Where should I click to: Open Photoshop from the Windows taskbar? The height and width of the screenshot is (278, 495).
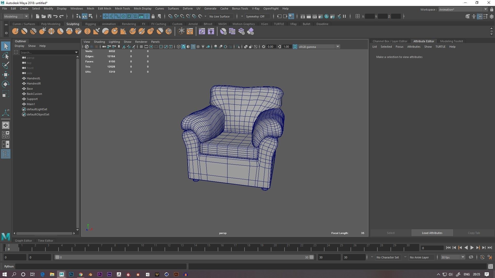click(x=71, y=274)
